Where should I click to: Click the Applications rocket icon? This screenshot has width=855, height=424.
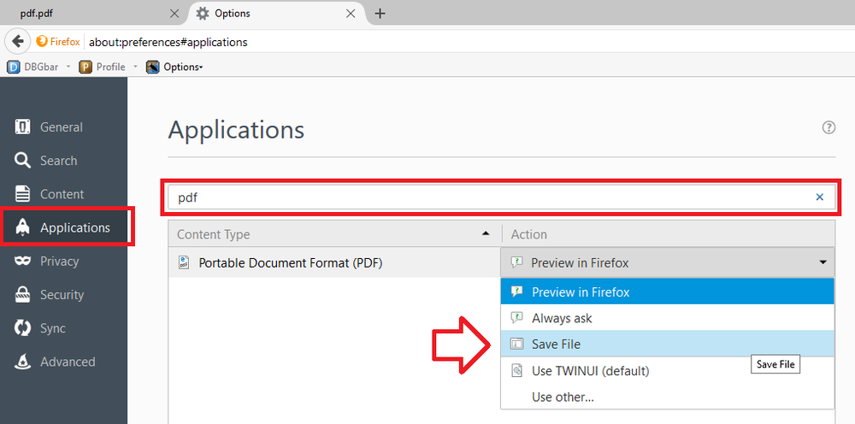(x=22, y=227)
